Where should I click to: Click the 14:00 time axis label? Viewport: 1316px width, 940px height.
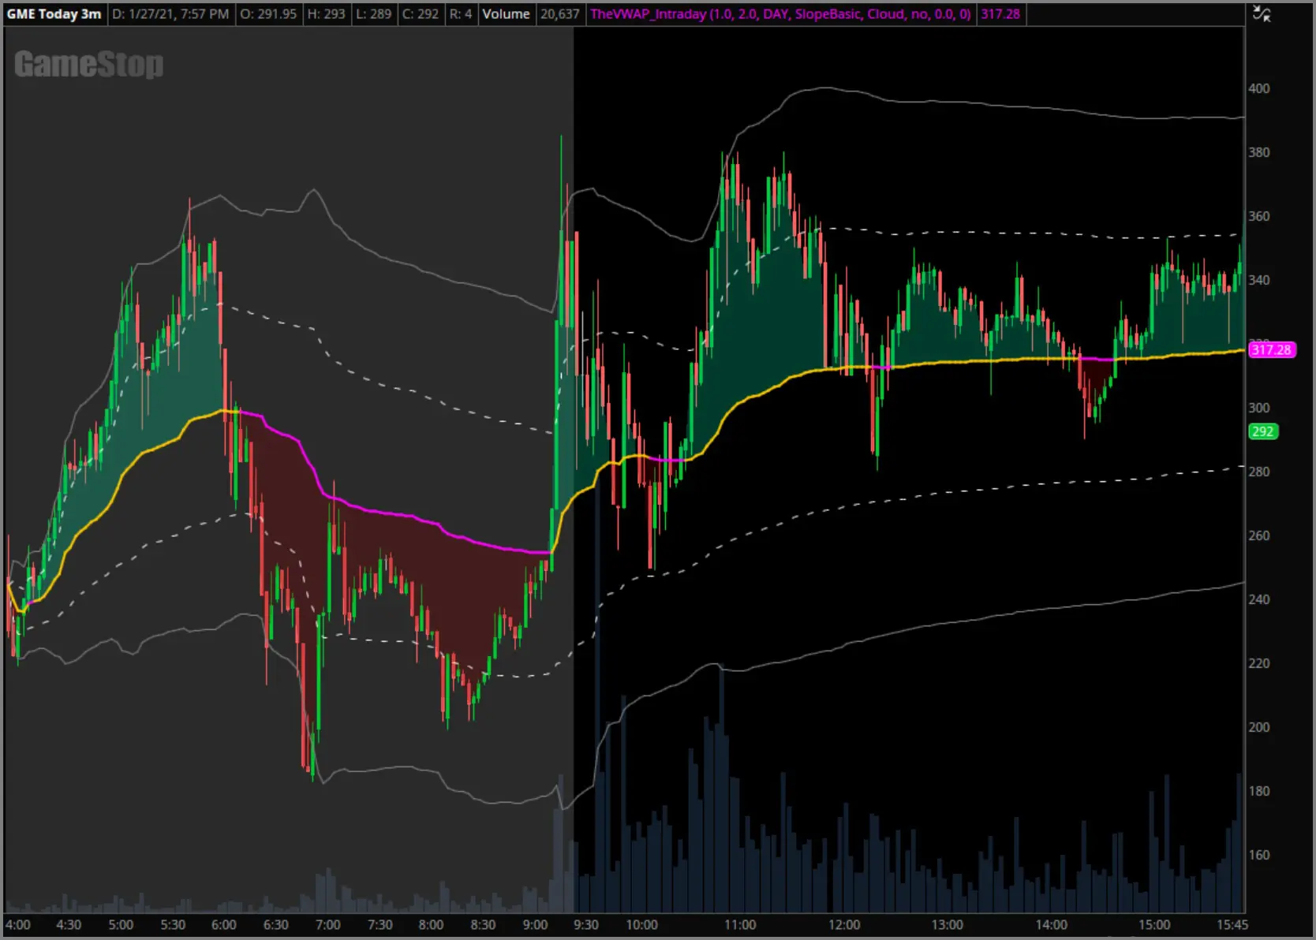point(1052,924)
